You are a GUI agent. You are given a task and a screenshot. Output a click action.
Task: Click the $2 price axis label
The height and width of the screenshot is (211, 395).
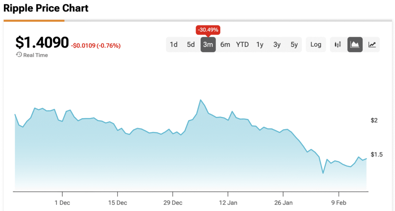374,121
